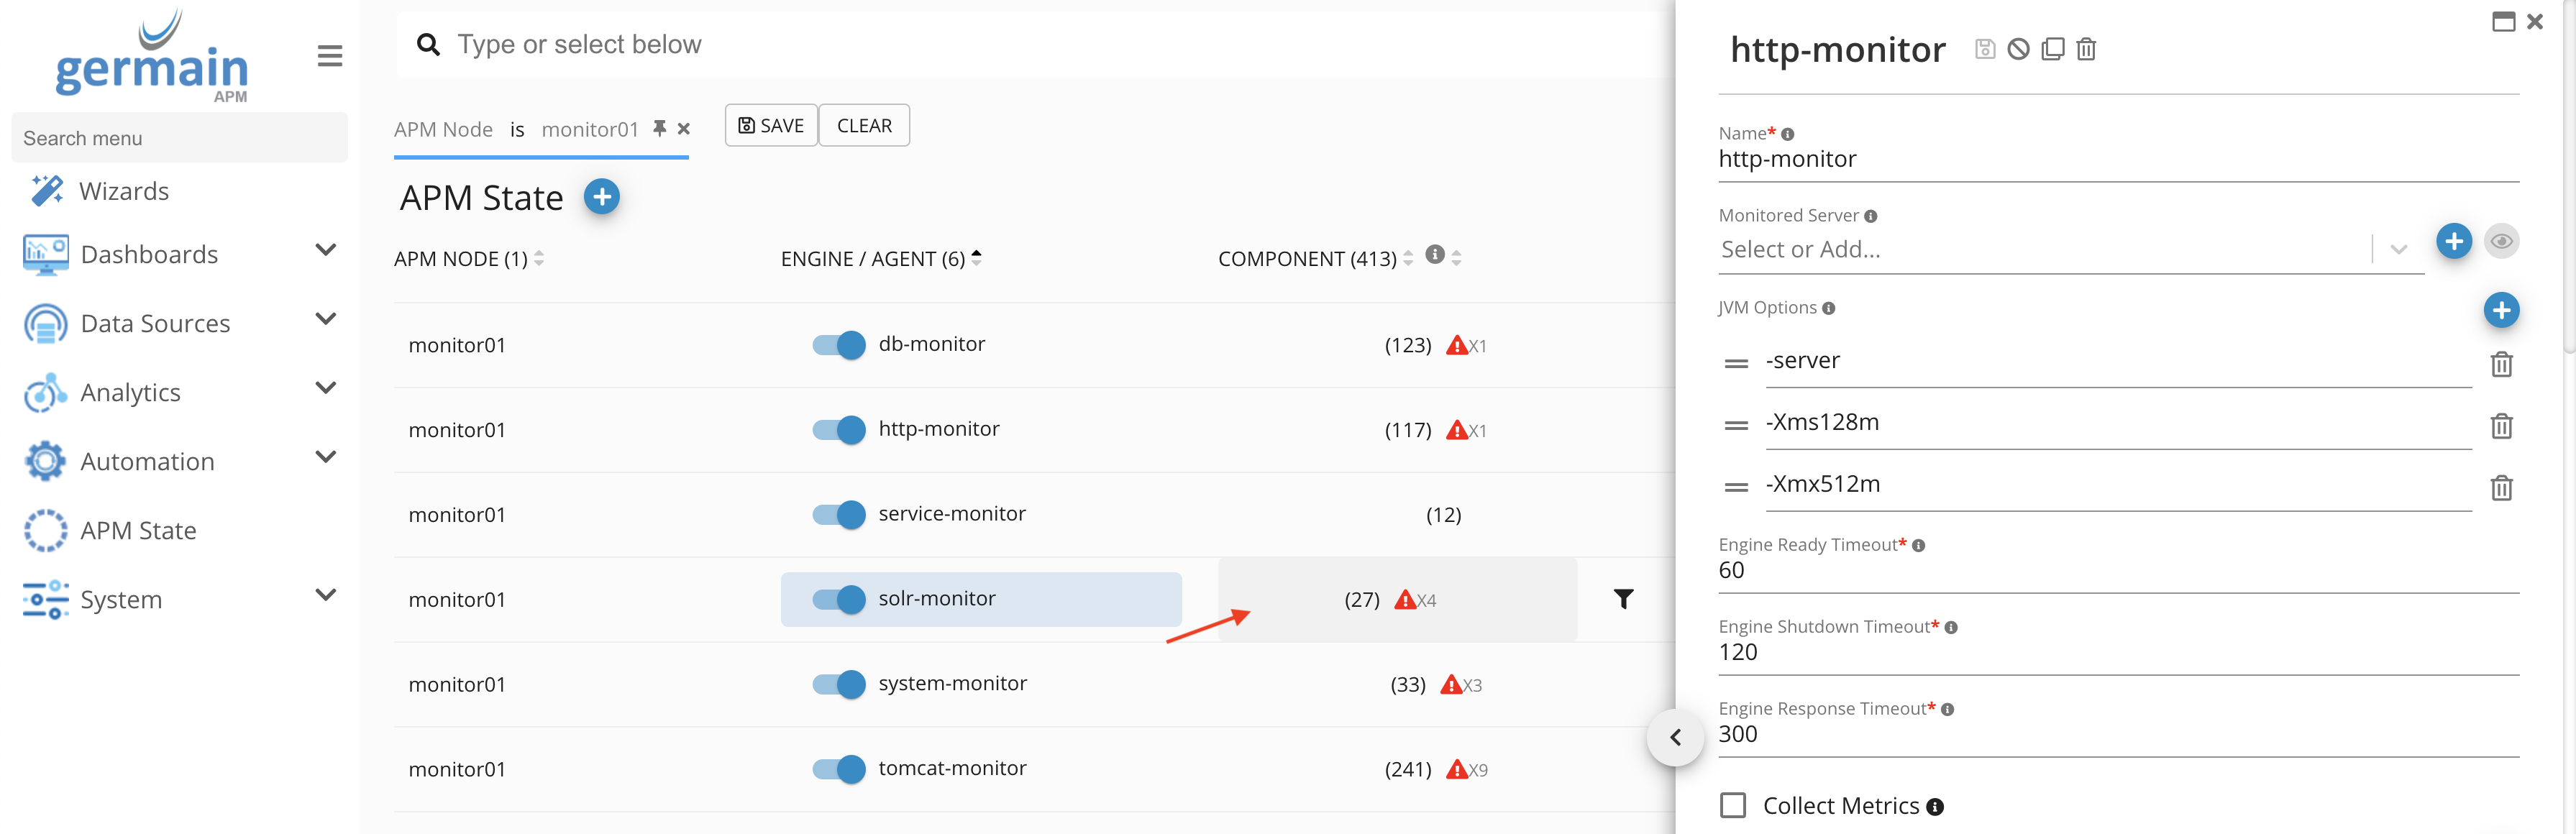2576x834 pixels.
Task: Disable the tomcat-monitor engine toggle
Action: pos(838,769)
